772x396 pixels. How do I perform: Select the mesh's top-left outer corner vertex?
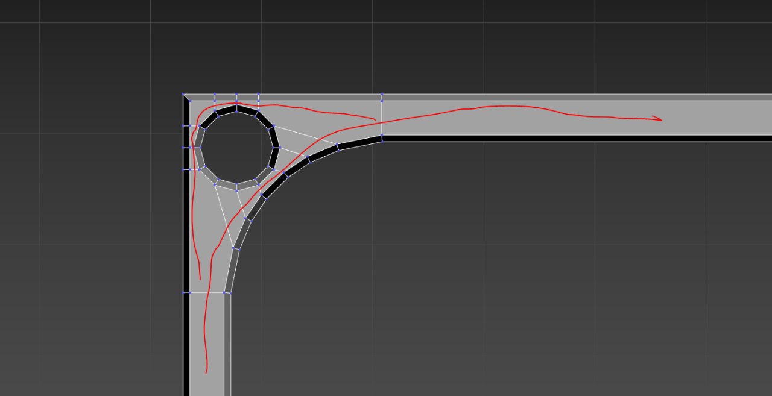(x=183, y=95)
